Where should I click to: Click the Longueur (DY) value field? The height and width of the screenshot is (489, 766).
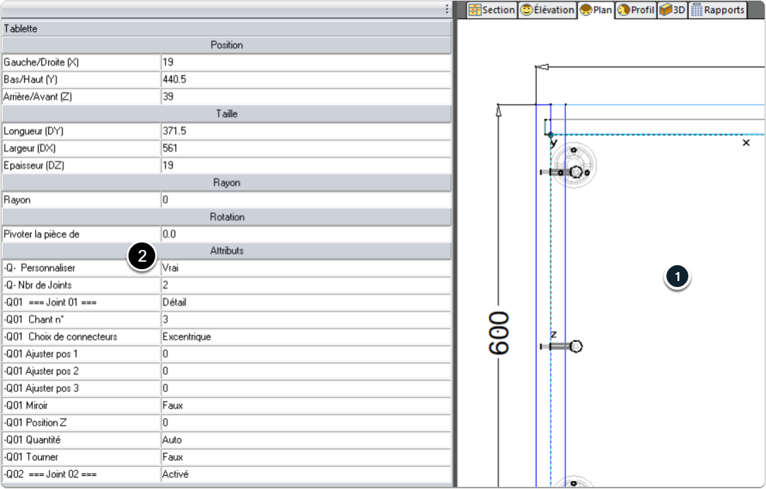(x=305, y=130)
